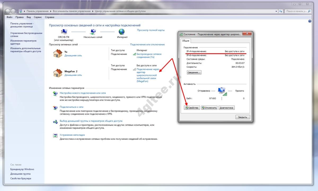Open the Сервис menu

[x=38, y=17]
